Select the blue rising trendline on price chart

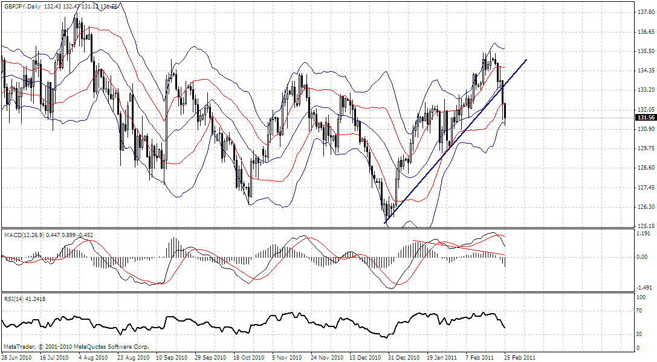(x=456, y=141)
